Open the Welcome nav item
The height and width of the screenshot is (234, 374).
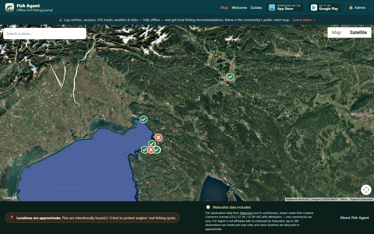(239, 8)
